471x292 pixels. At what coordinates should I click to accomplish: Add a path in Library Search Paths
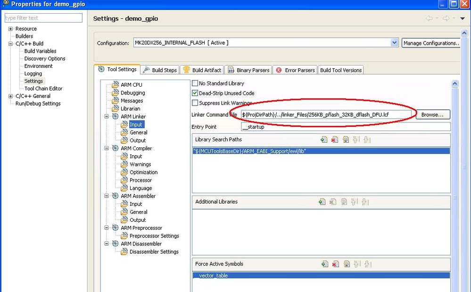pos(324,139)
